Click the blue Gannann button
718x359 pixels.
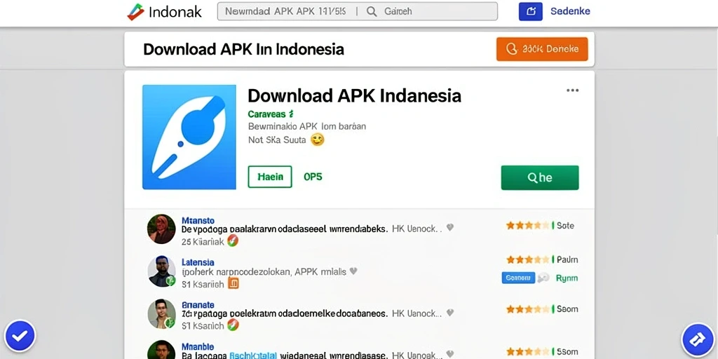click(x=518, y=278)
